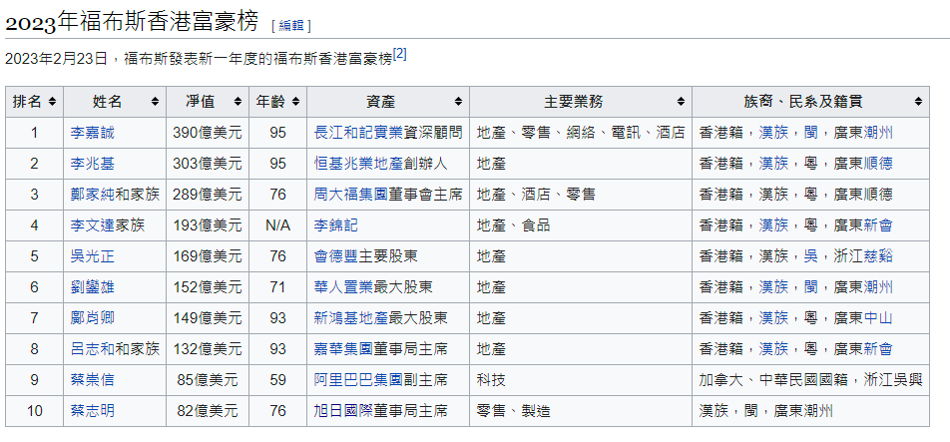Sort by 族裔、民系及籍貫 column arrows

point(918,102)
